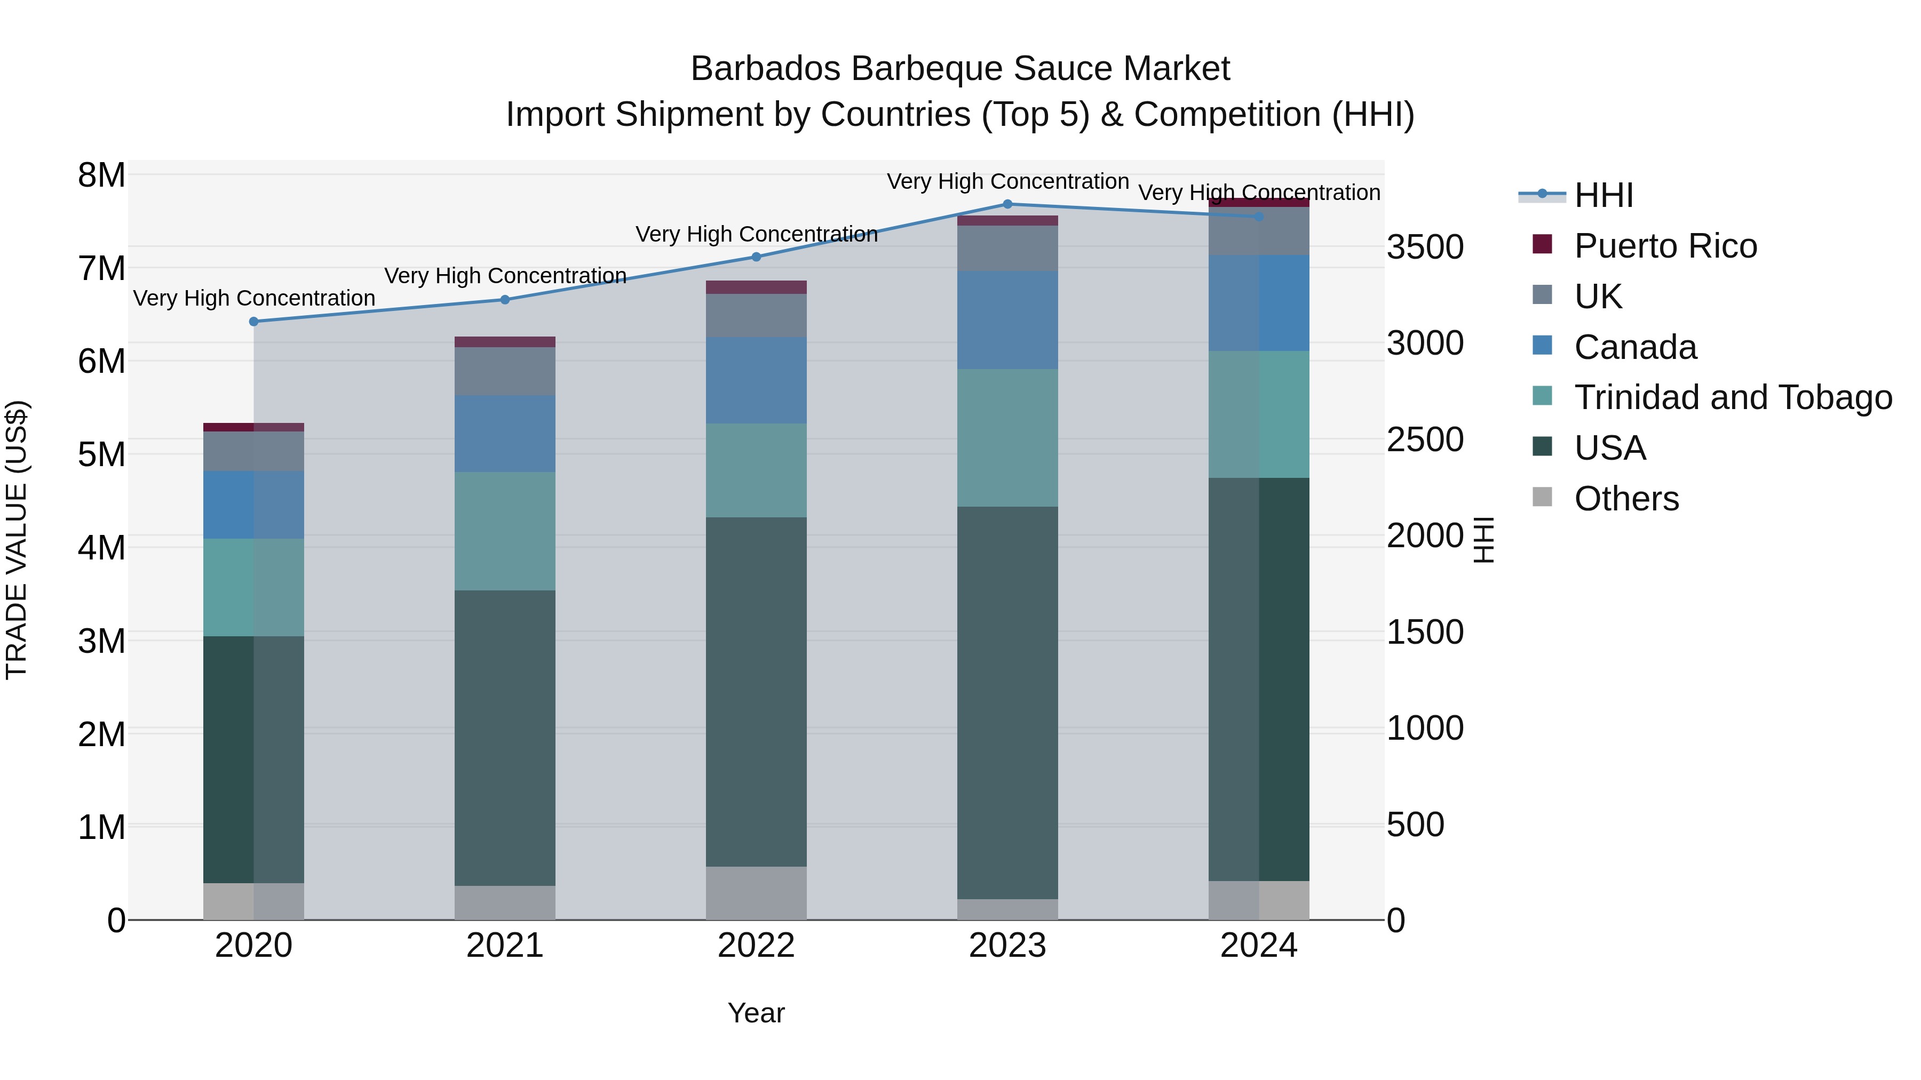Click the Canada segment of 2022 bar
The width and height of the screenshot is (1921, 1080).
(756, 380)
